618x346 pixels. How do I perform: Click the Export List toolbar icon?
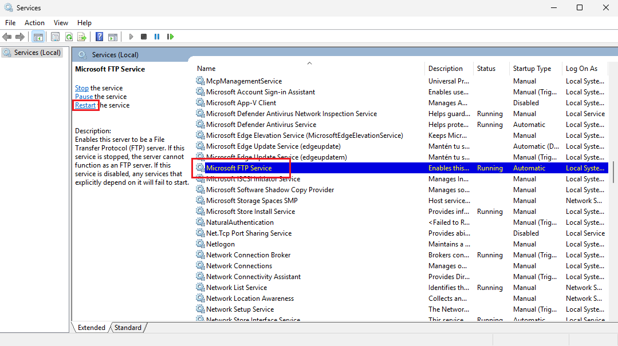82,37
